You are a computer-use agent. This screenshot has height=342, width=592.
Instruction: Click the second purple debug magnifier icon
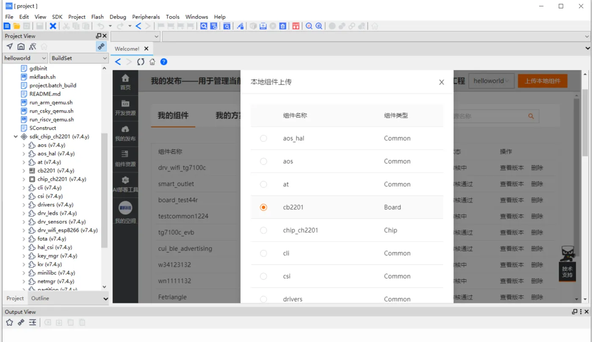(319, 26)
